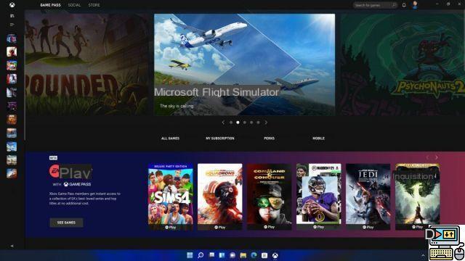The width and height of the screenshot is (465, 261).
Task: Open Microsoft Store from the taskbar
Action: coord(264,255)
